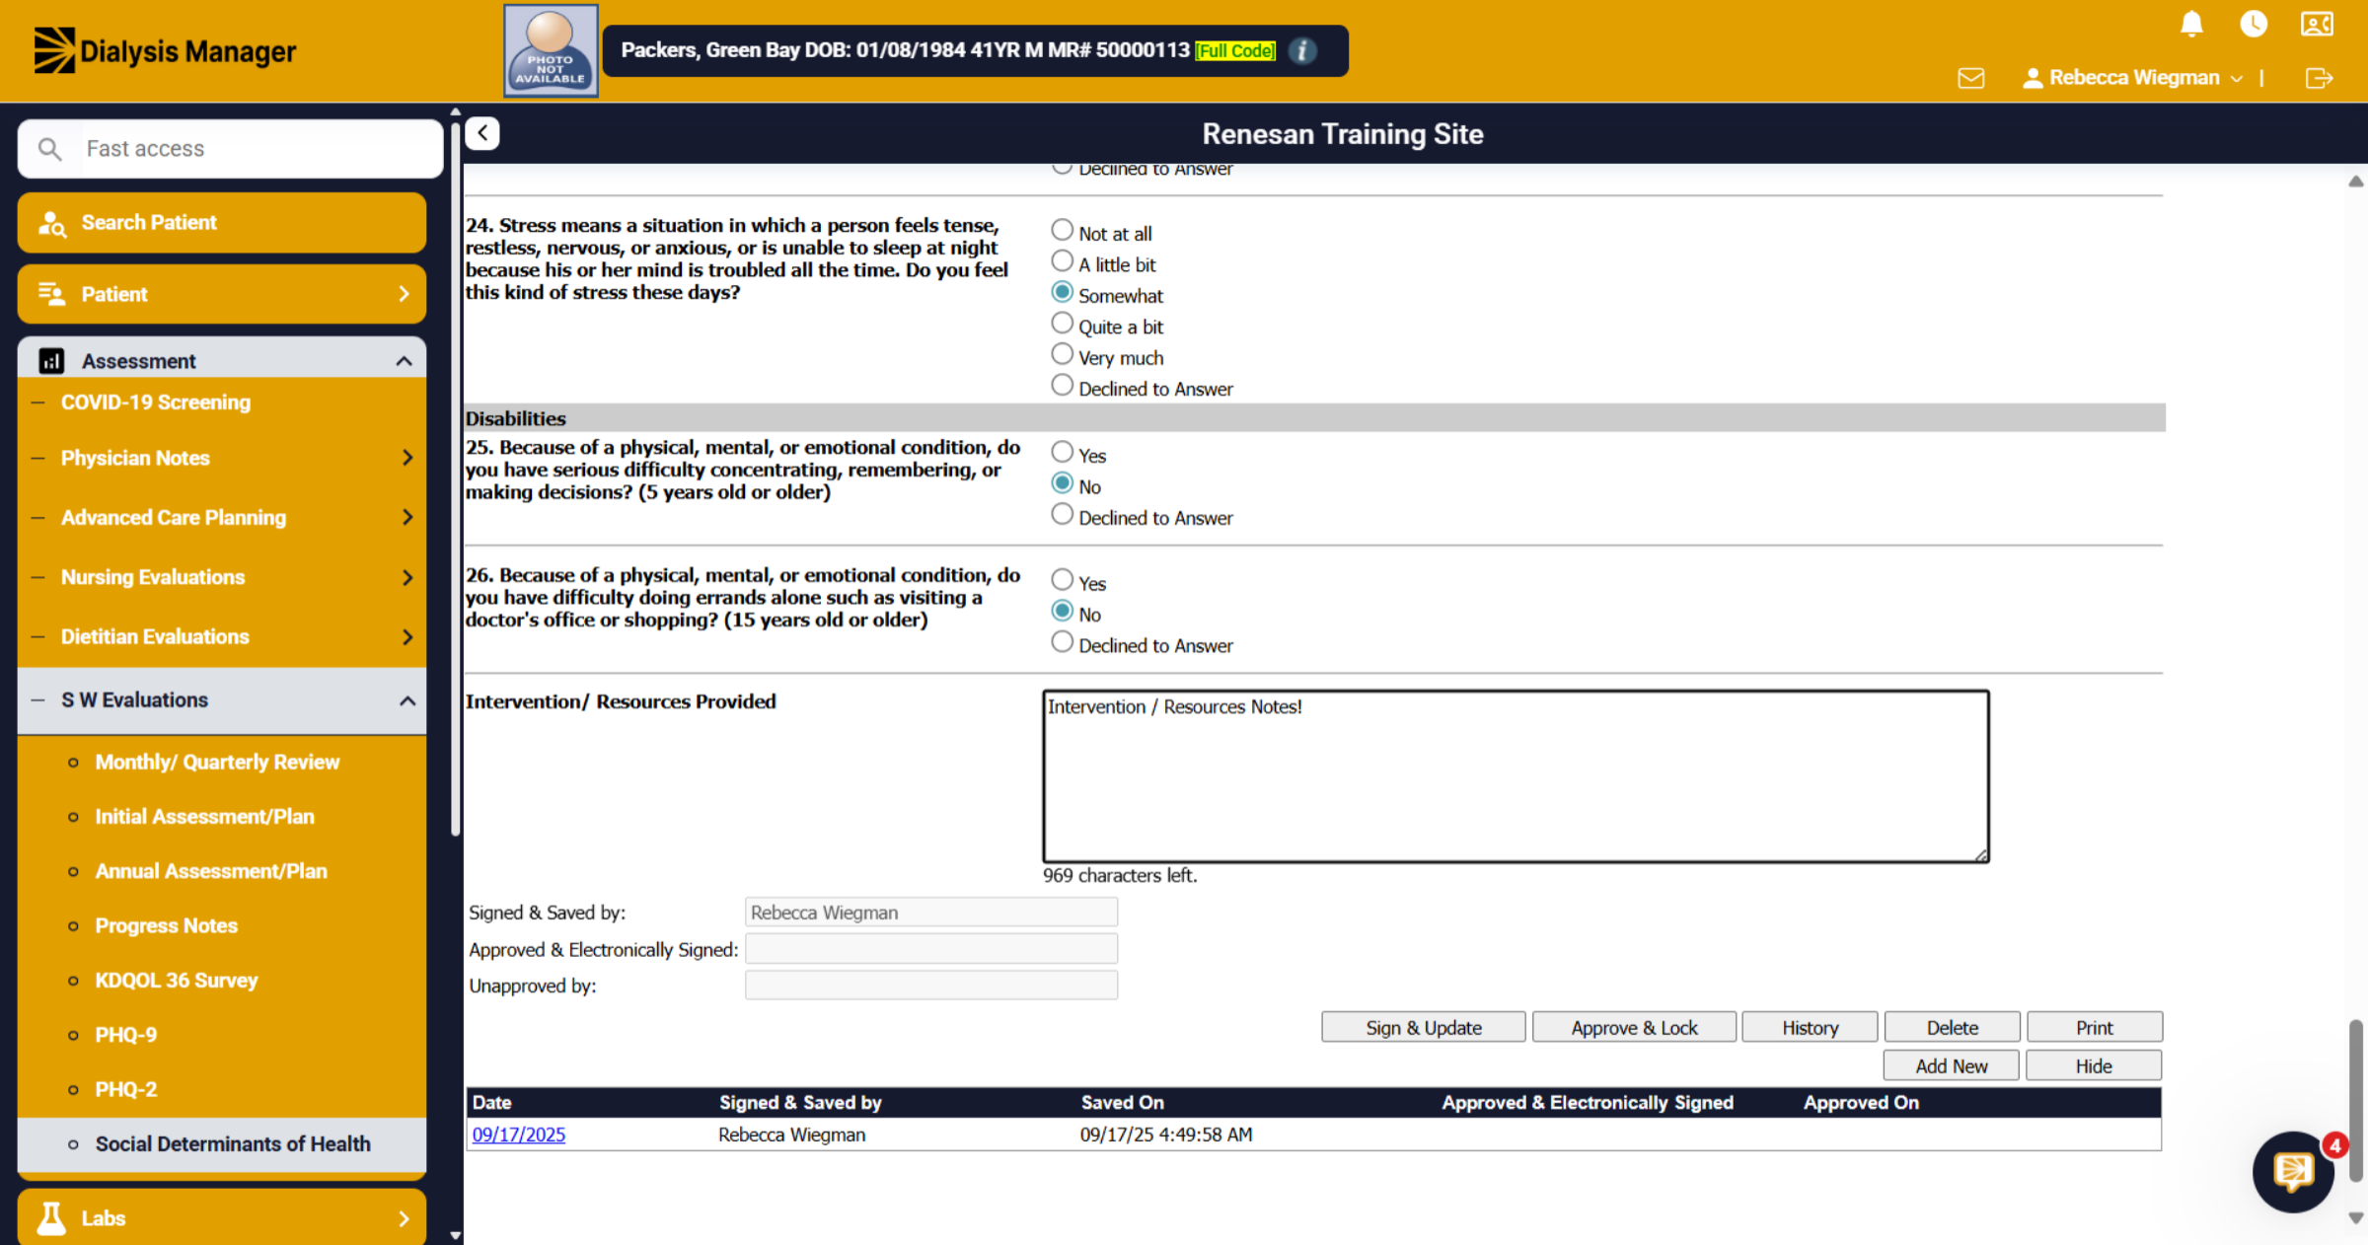Open the KDQOL 36 Survey item
This screenshot has height=1245, width=2368.
click(177, 981)
